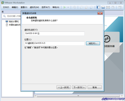Maximize the VMware Workstation window

[115, 3]
